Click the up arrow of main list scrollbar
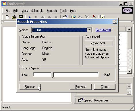Screen dimensions: 135x111 [129, 29]
